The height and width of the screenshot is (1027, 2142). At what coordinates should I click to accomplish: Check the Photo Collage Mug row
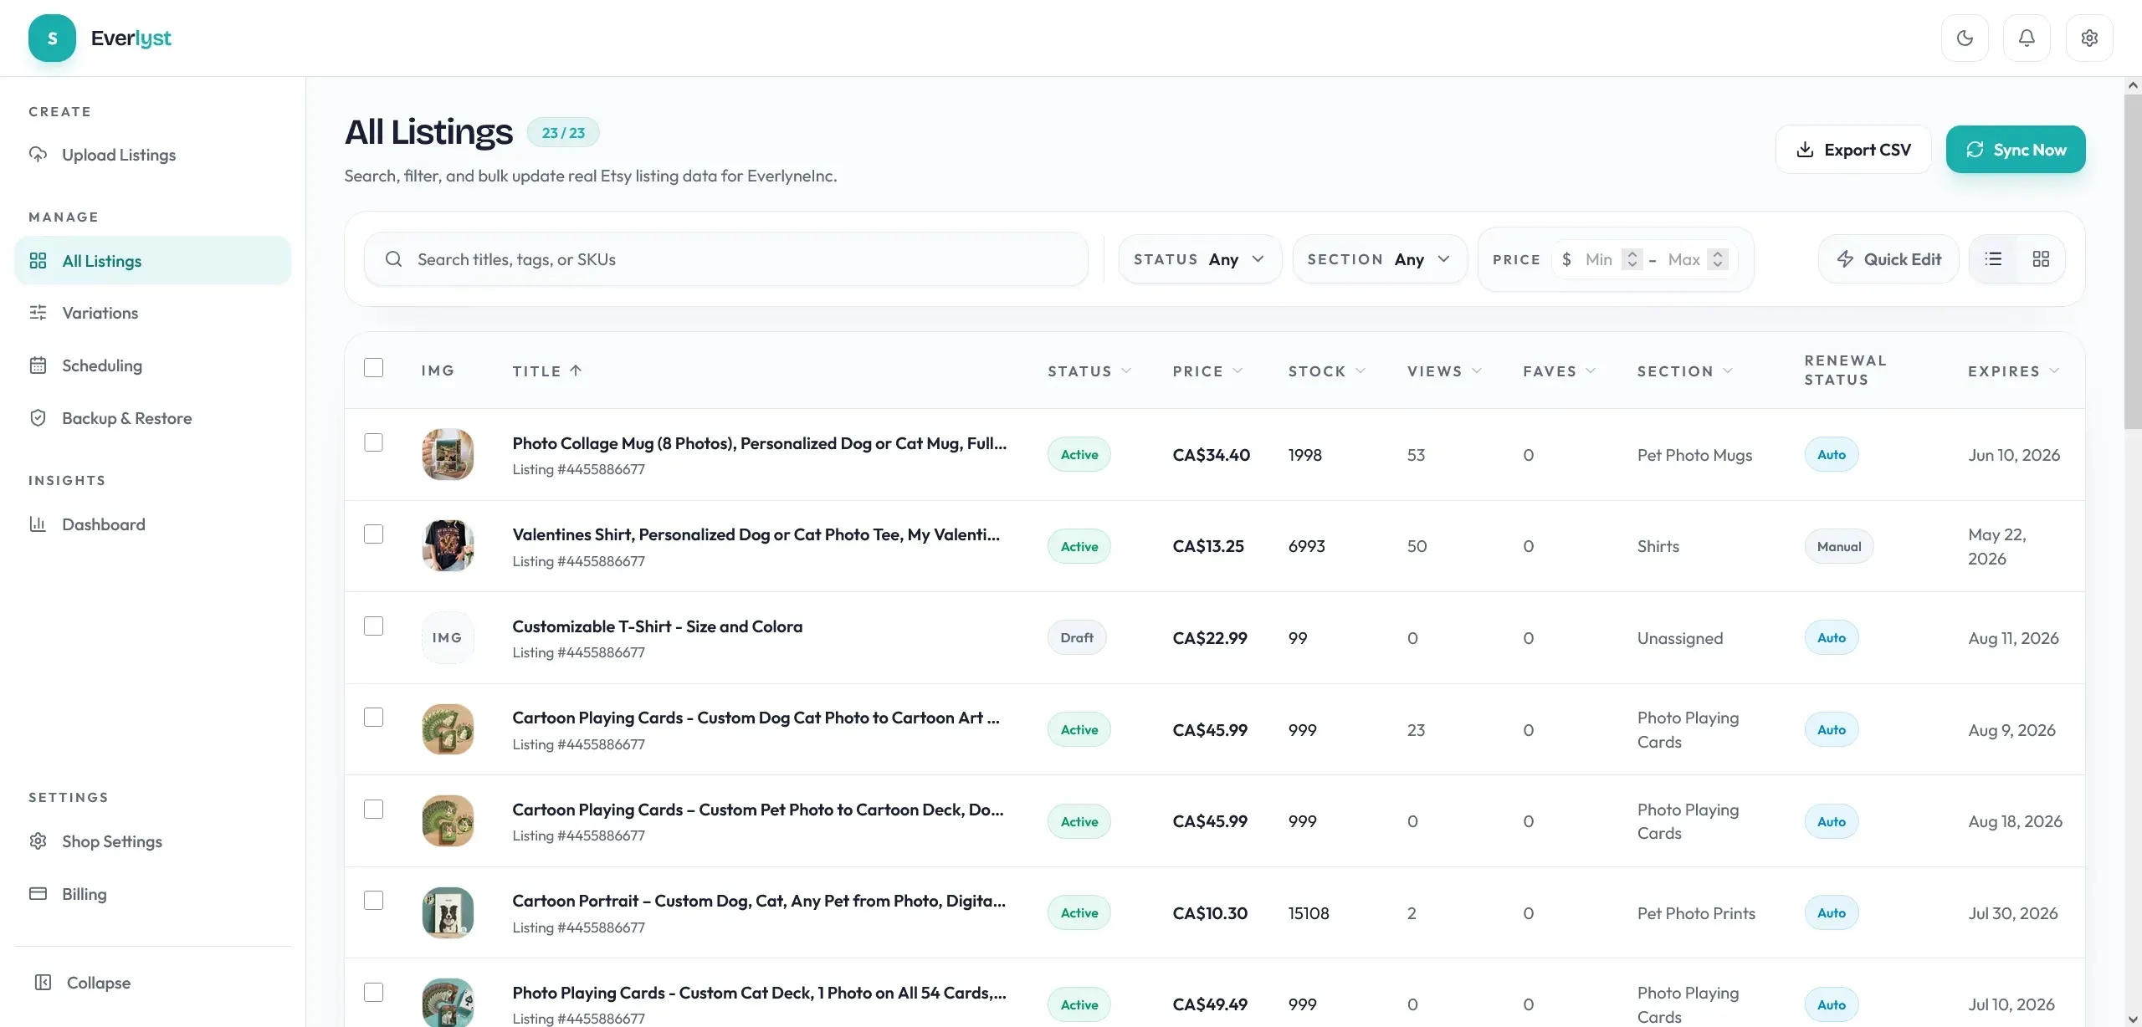coord(373,442)
